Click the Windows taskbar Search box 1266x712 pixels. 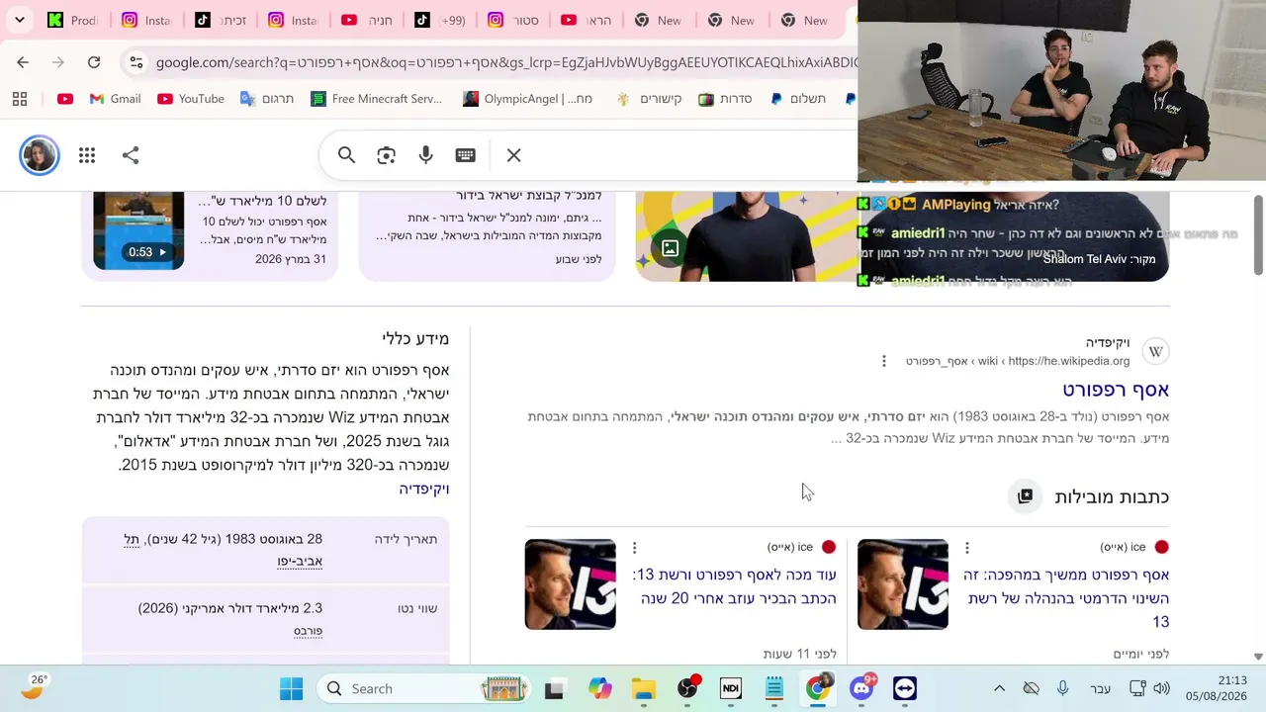(x=423, y=689)
